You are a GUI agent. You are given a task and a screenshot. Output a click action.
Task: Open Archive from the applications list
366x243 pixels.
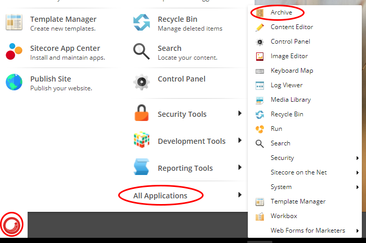tap(281, 12)
